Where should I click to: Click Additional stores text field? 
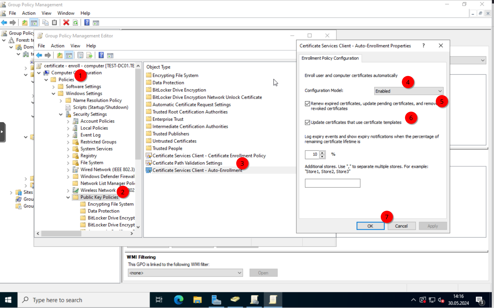click(x=333, y=183)
